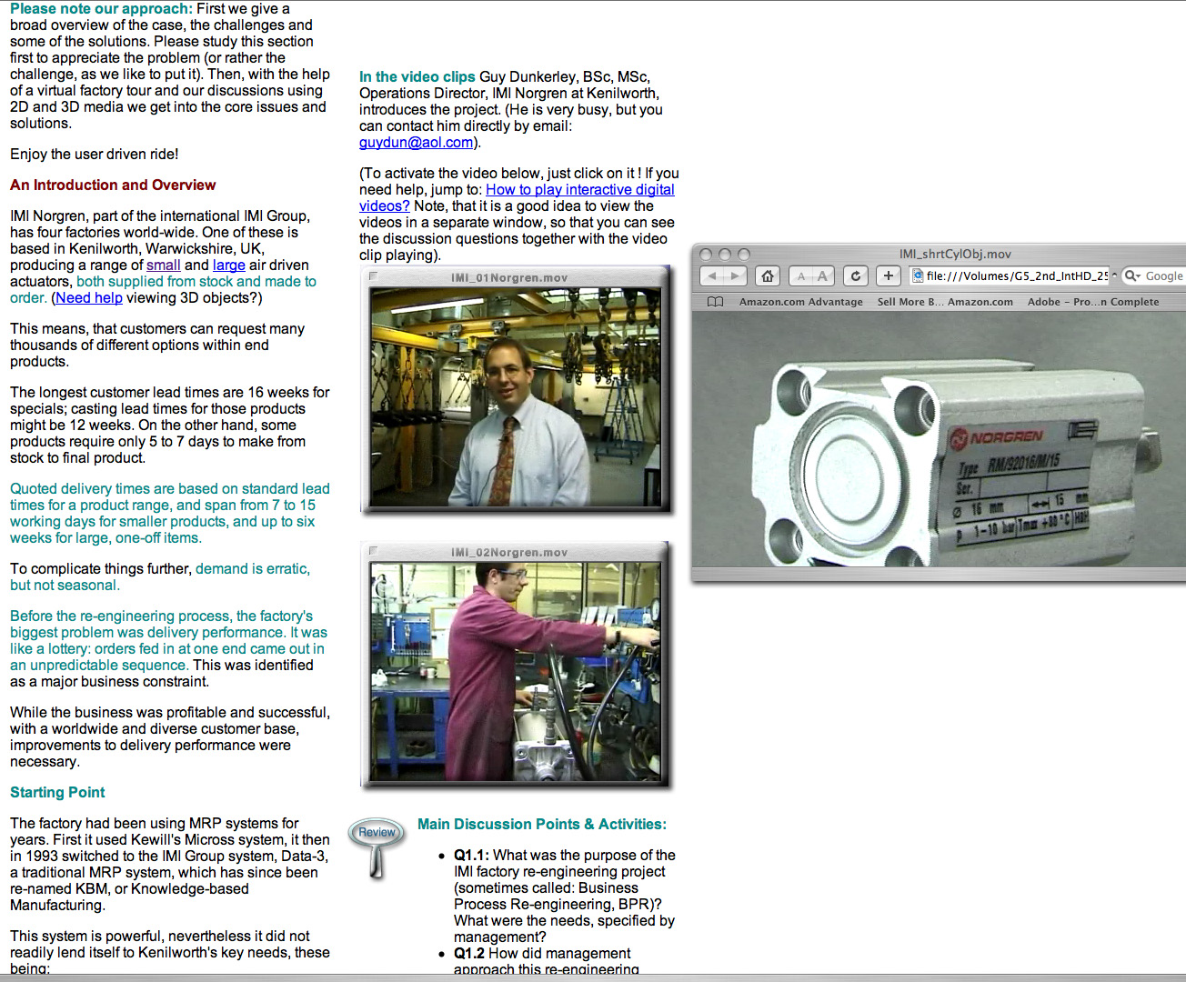Image resolution: width=1186 pixels, height=982 pixels.
Task: Click the 'Please note our approach:' text
Action: 101,8
